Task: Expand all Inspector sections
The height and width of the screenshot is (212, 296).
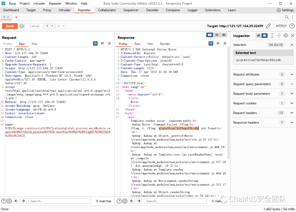Action: pos(272,36)
